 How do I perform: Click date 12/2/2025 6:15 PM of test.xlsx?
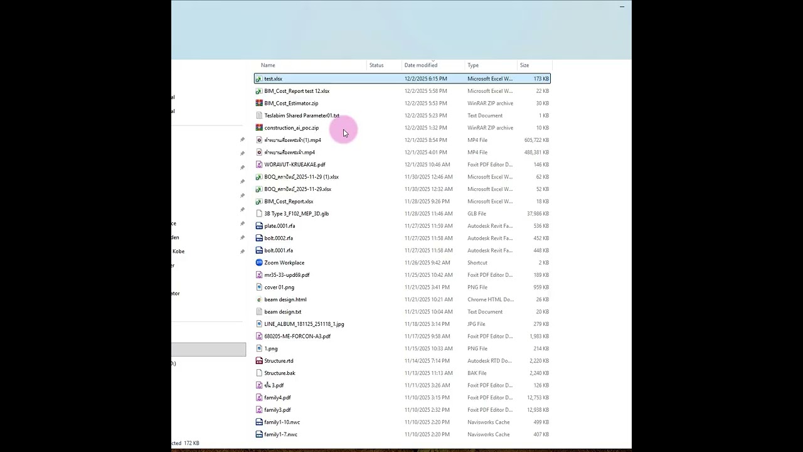(x=426, y=78)
